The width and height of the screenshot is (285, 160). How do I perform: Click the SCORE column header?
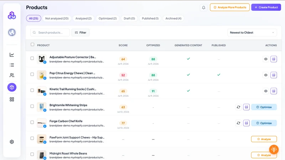point(123,45)
